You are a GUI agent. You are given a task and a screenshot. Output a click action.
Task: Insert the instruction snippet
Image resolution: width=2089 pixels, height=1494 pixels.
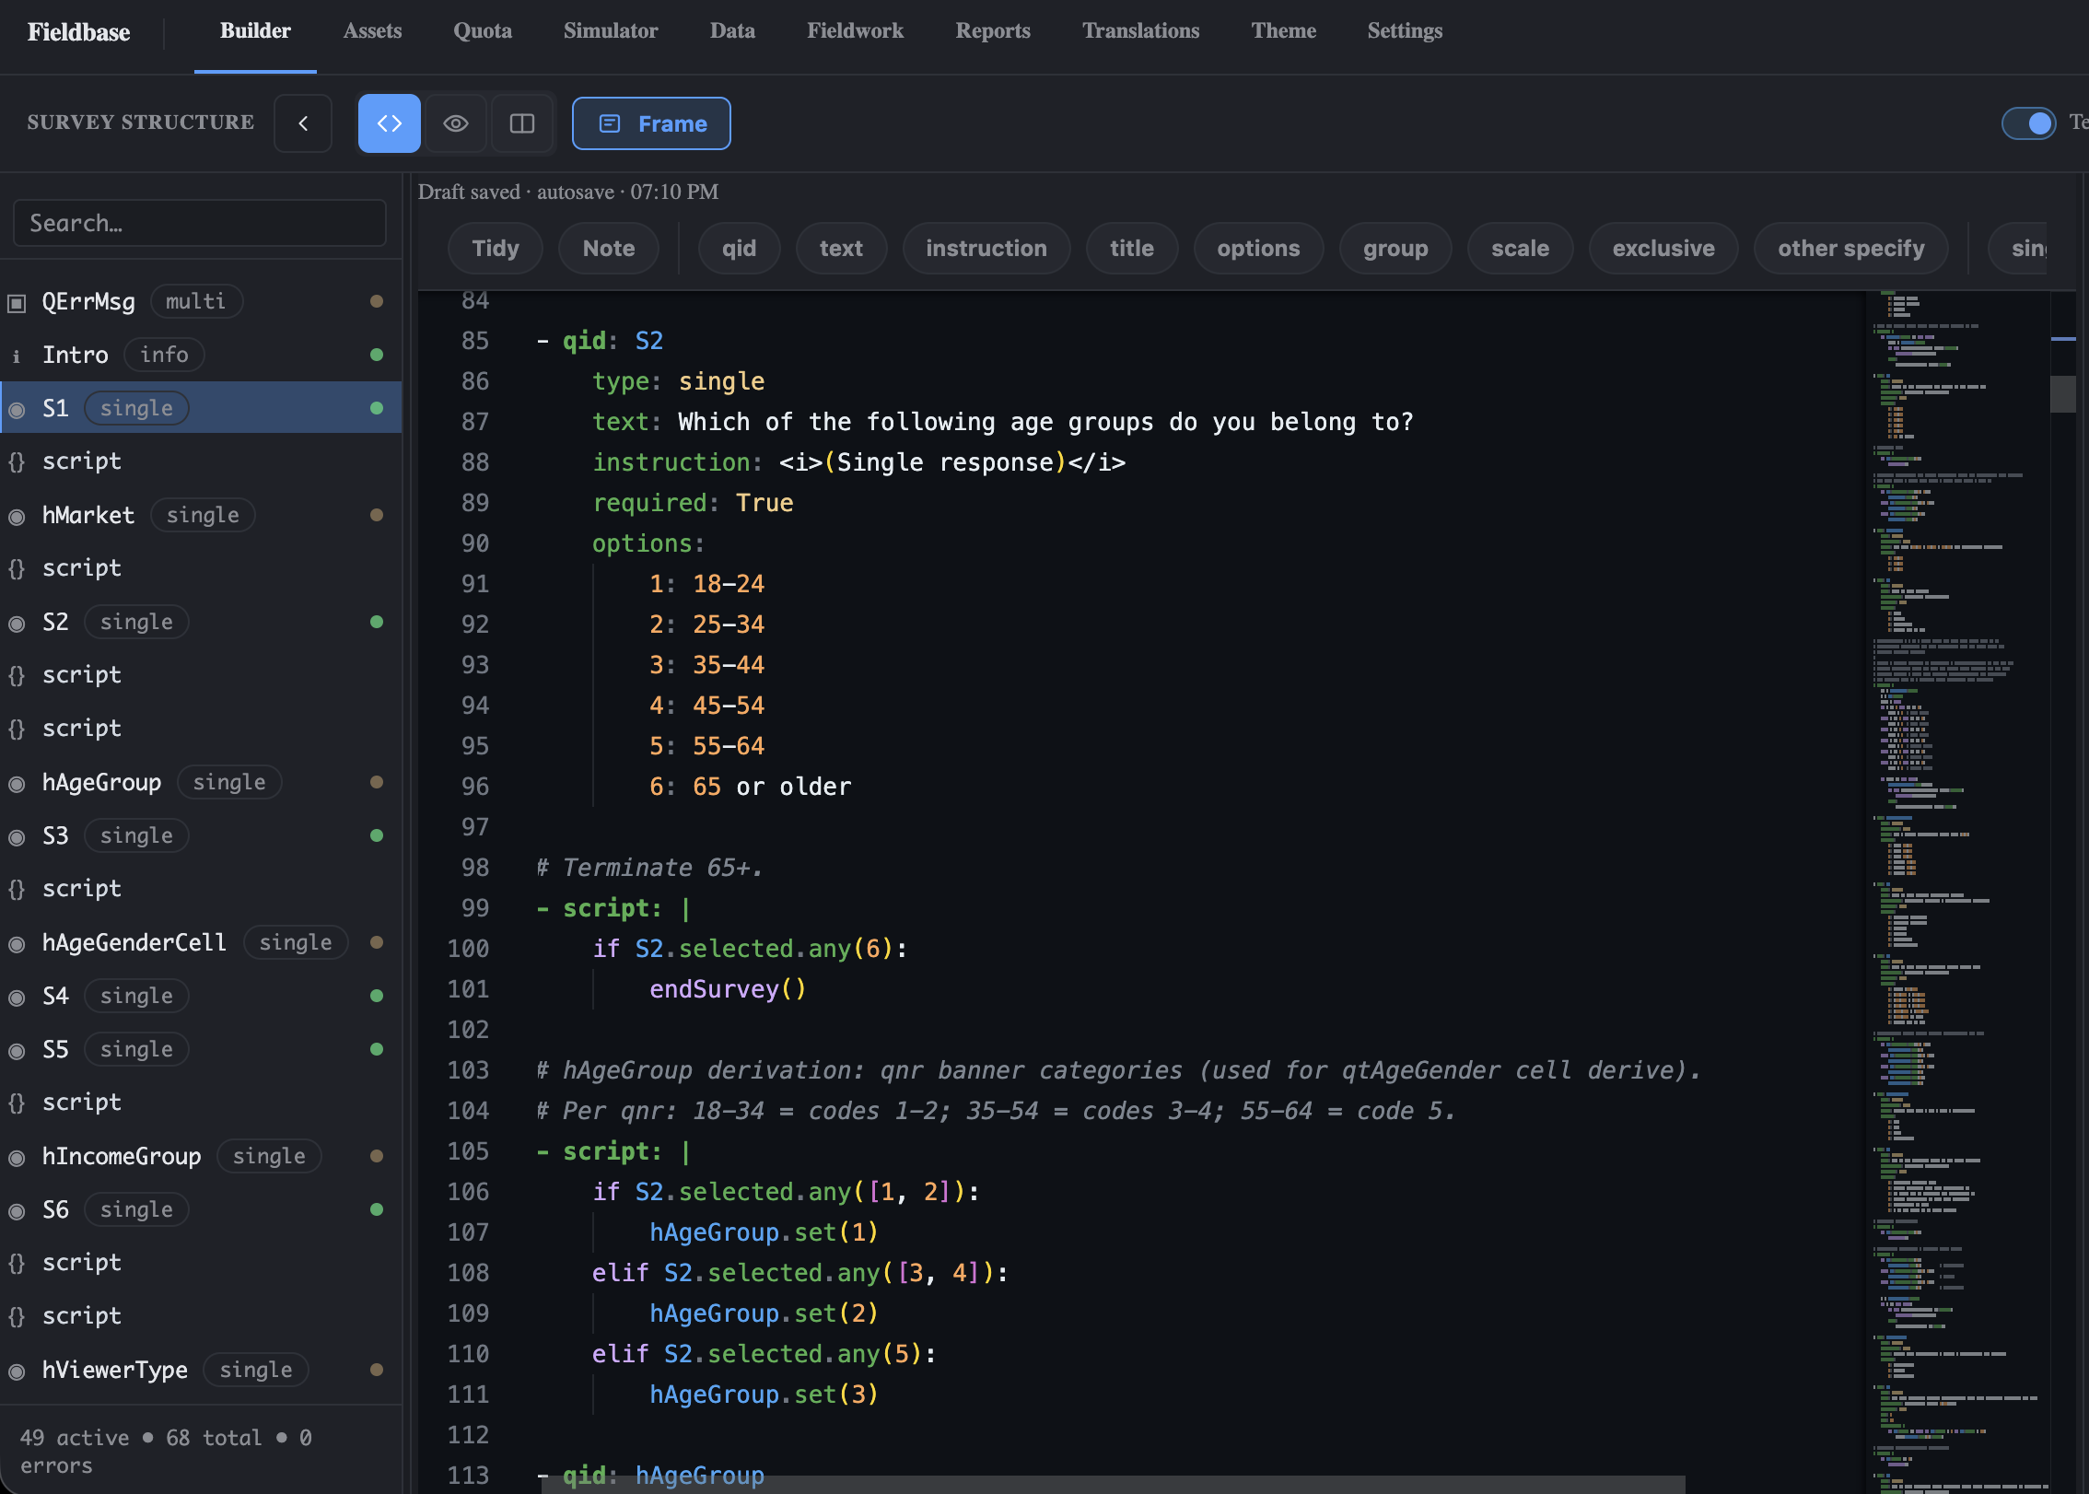point(986,249)
